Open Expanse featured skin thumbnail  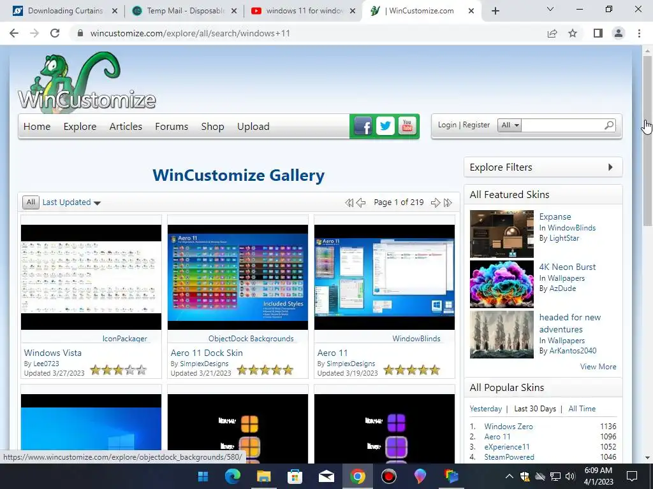point(501,234)
